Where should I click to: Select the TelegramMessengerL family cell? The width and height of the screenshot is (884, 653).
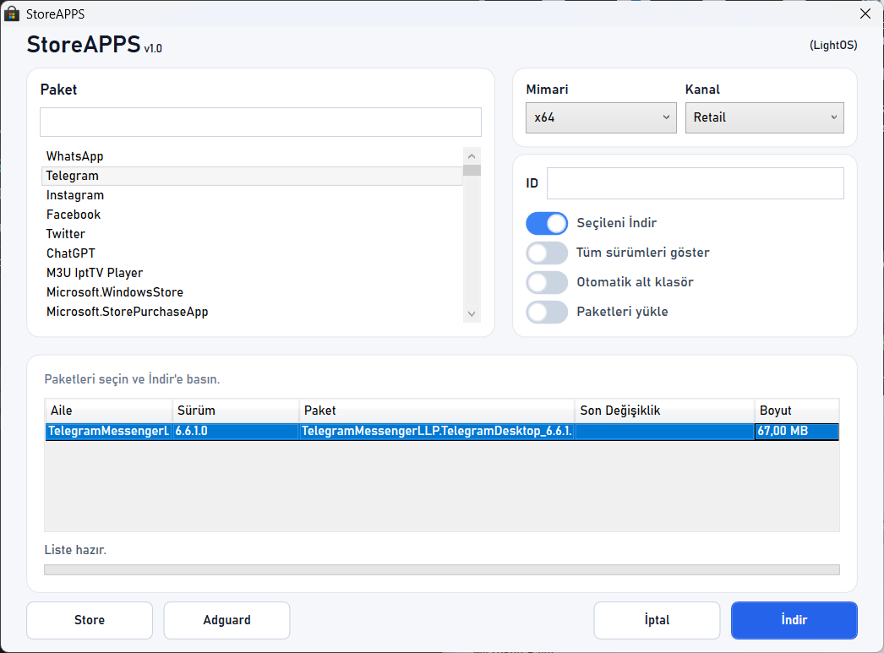tap(108, 432)
